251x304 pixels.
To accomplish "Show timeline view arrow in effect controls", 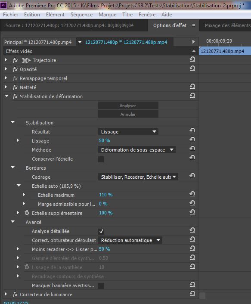I will coord(193,42).
